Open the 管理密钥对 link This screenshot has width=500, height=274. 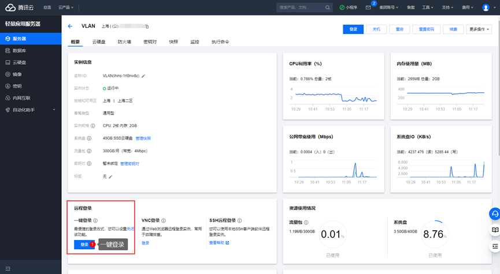(x=130, y=164)
